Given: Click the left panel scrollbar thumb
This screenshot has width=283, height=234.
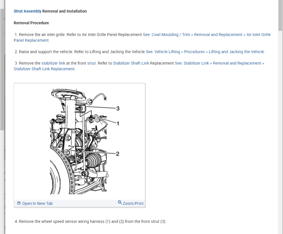Looking at the screenshot, I should (x=2, y=69).
